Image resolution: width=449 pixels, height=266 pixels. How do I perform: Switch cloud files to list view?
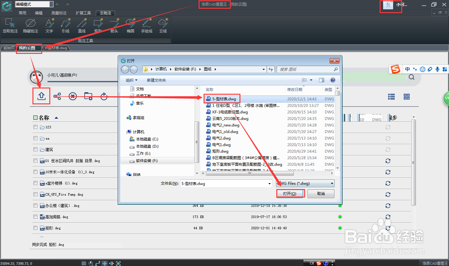tap(391, 97)
